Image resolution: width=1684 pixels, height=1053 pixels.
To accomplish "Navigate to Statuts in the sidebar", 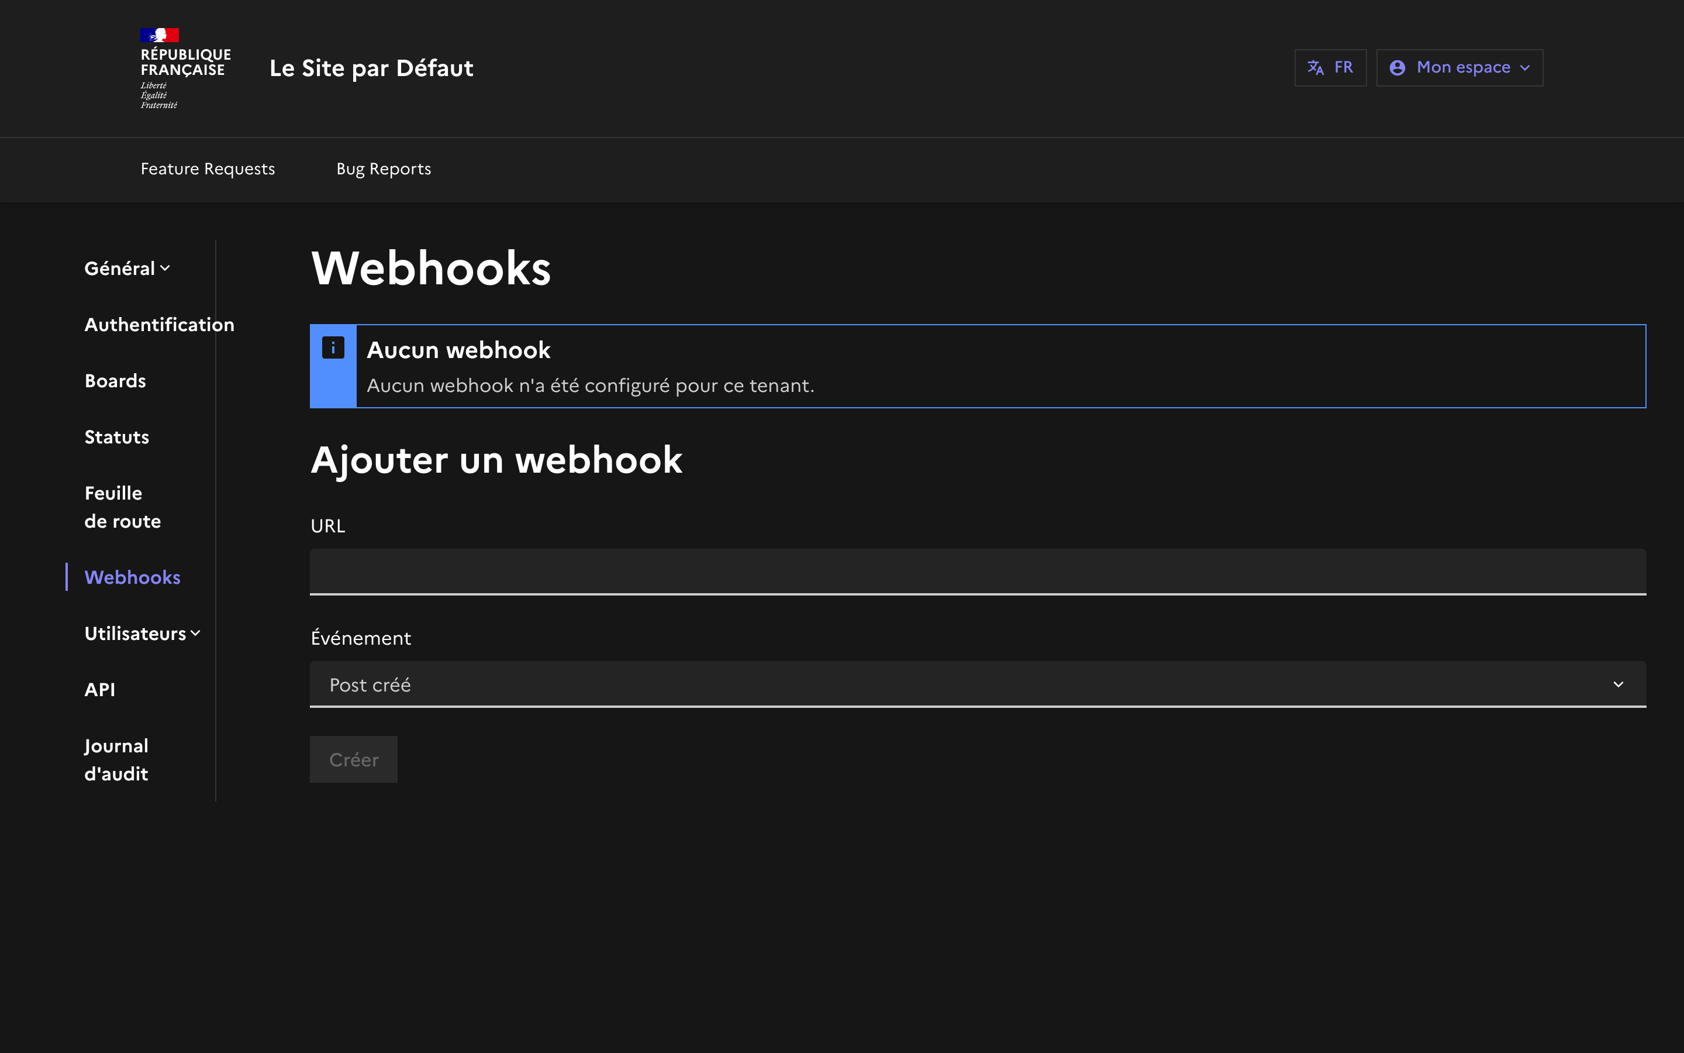I will pos(116,438).
